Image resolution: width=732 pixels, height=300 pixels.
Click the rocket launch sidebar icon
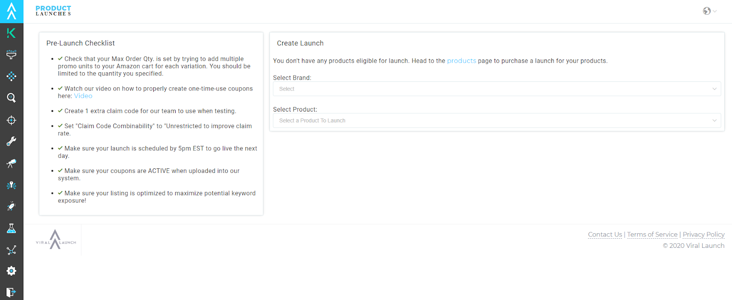pos(11,207)
